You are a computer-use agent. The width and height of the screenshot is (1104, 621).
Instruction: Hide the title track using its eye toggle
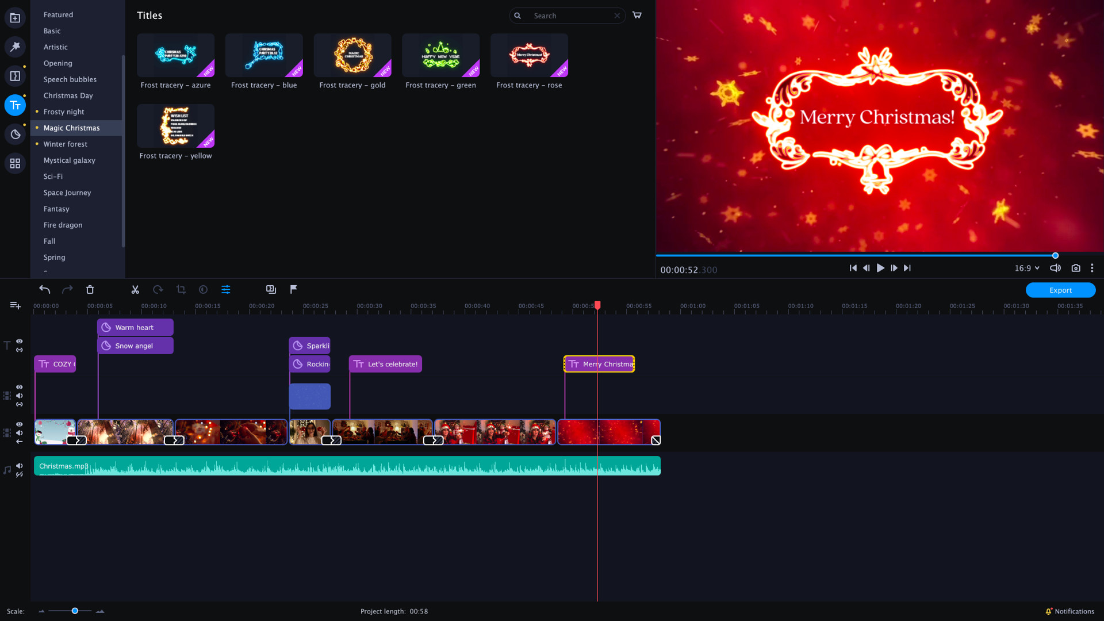[x=19, y=342]
